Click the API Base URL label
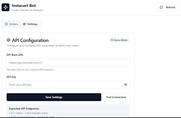The height and width of the screenshot is (118, 181). (x=15, y=55)
